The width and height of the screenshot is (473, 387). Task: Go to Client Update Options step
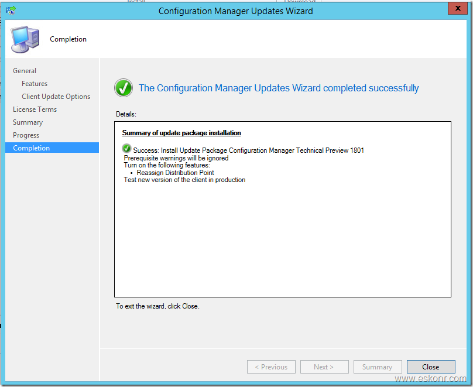pos(56,97)
